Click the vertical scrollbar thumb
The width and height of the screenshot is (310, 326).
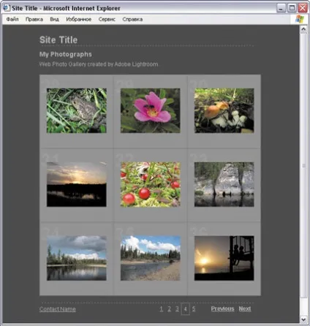[x=303, y=166]
